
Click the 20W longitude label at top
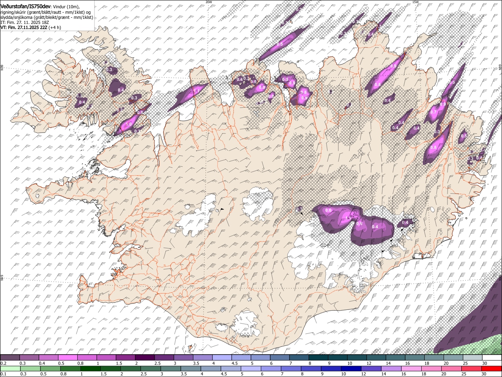(x=209, y=2)
